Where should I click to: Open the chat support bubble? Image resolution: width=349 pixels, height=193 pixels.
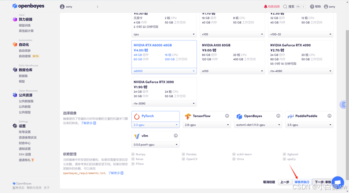pyautogui.click(x=338, y=182)
